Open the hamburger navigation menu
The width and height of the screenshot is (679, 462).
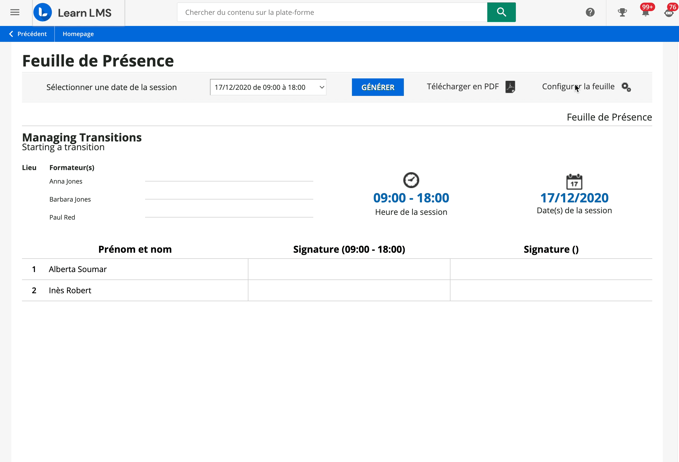[15, 12]
